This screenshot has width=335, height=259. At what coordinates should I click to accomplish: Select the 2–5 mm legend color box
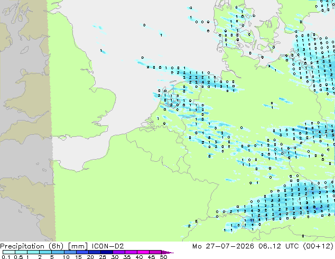(x=45, y=252)
